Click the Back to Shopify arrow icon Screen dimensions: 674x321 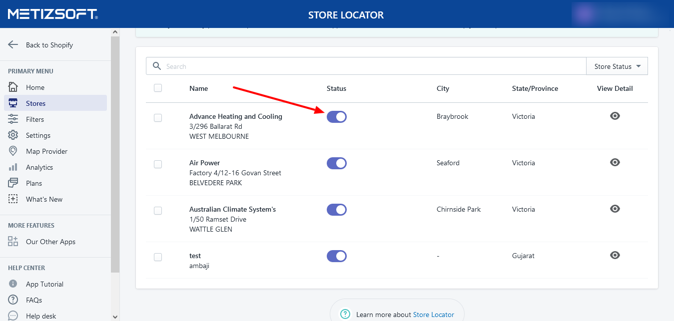tap(13, 44)
